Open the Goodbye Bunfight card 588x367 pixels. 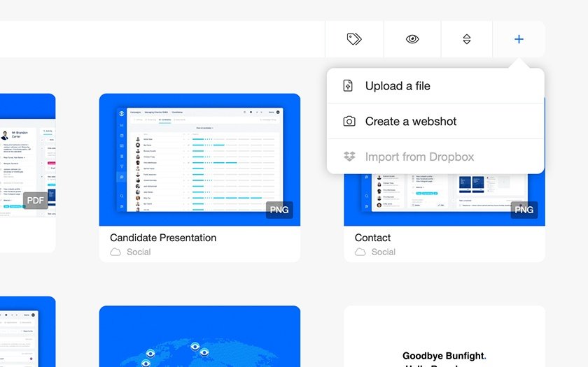[444, 336]
